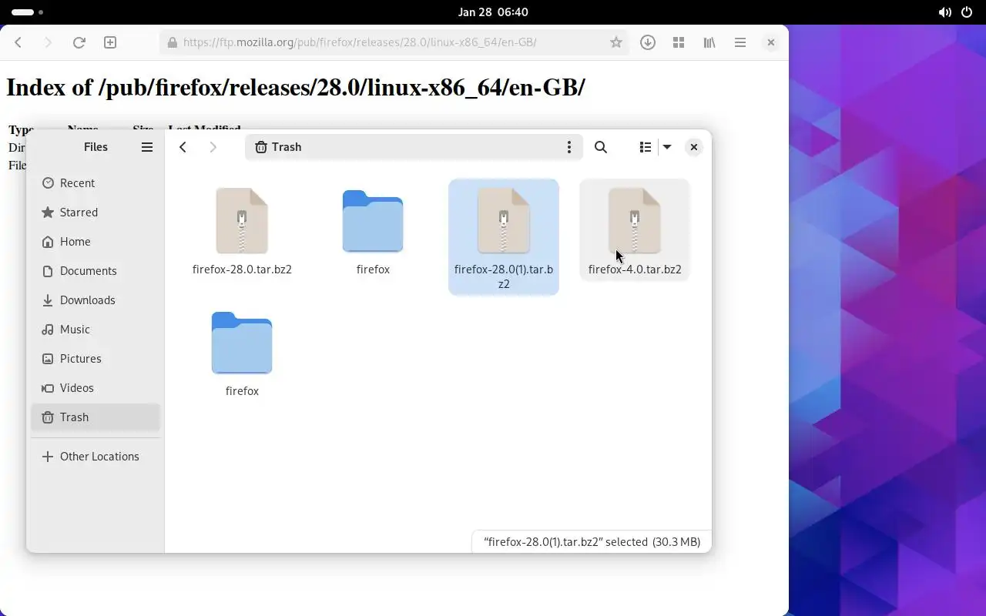Open Recent in Files sidebar
Screen dimensions: 986x616
(x=96, y=183)
